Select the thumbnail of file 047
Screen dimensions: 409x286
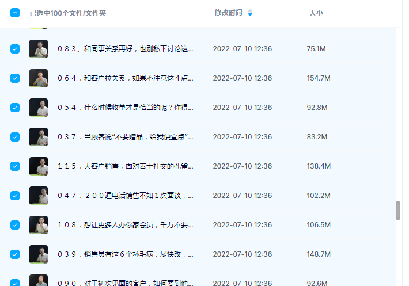coord(39,196)
